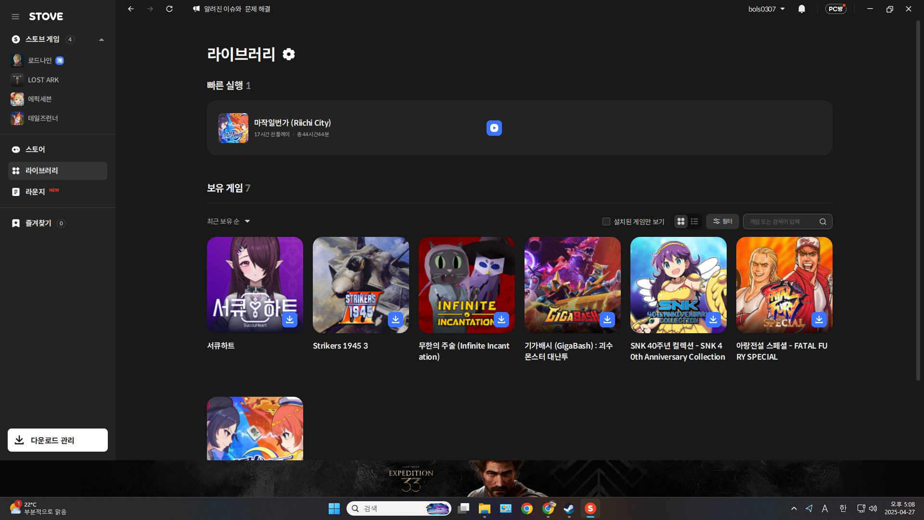Toggle the 한 Korean input mode indicator

point(843,508)
